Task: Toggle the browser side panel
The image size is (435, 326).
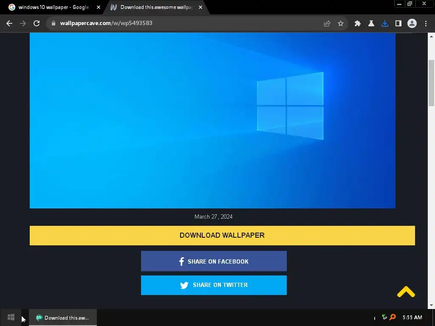Action: coord(398,24)
